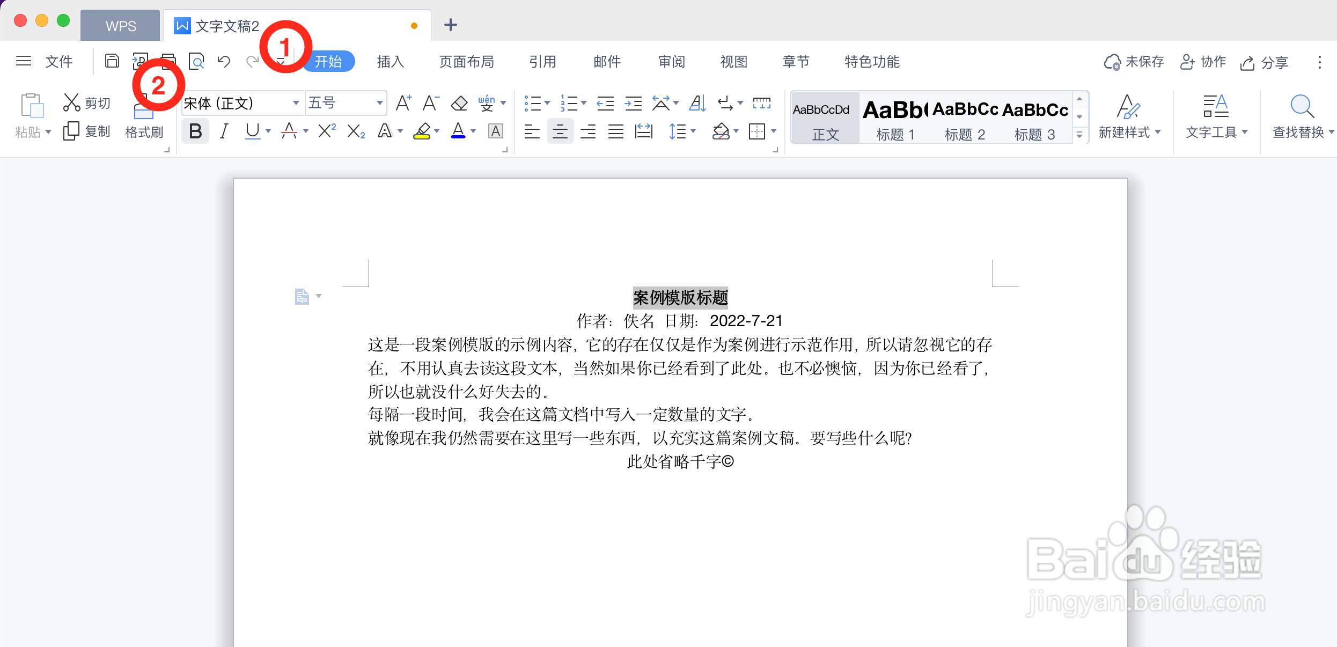Toggle strikethrough text formatting

(289, 131)
